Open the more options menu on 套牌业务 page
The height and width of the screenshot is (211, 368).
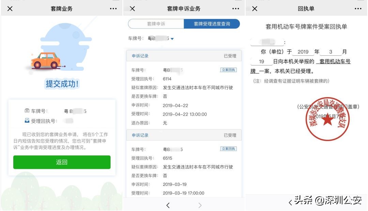[x=113, y=8]
